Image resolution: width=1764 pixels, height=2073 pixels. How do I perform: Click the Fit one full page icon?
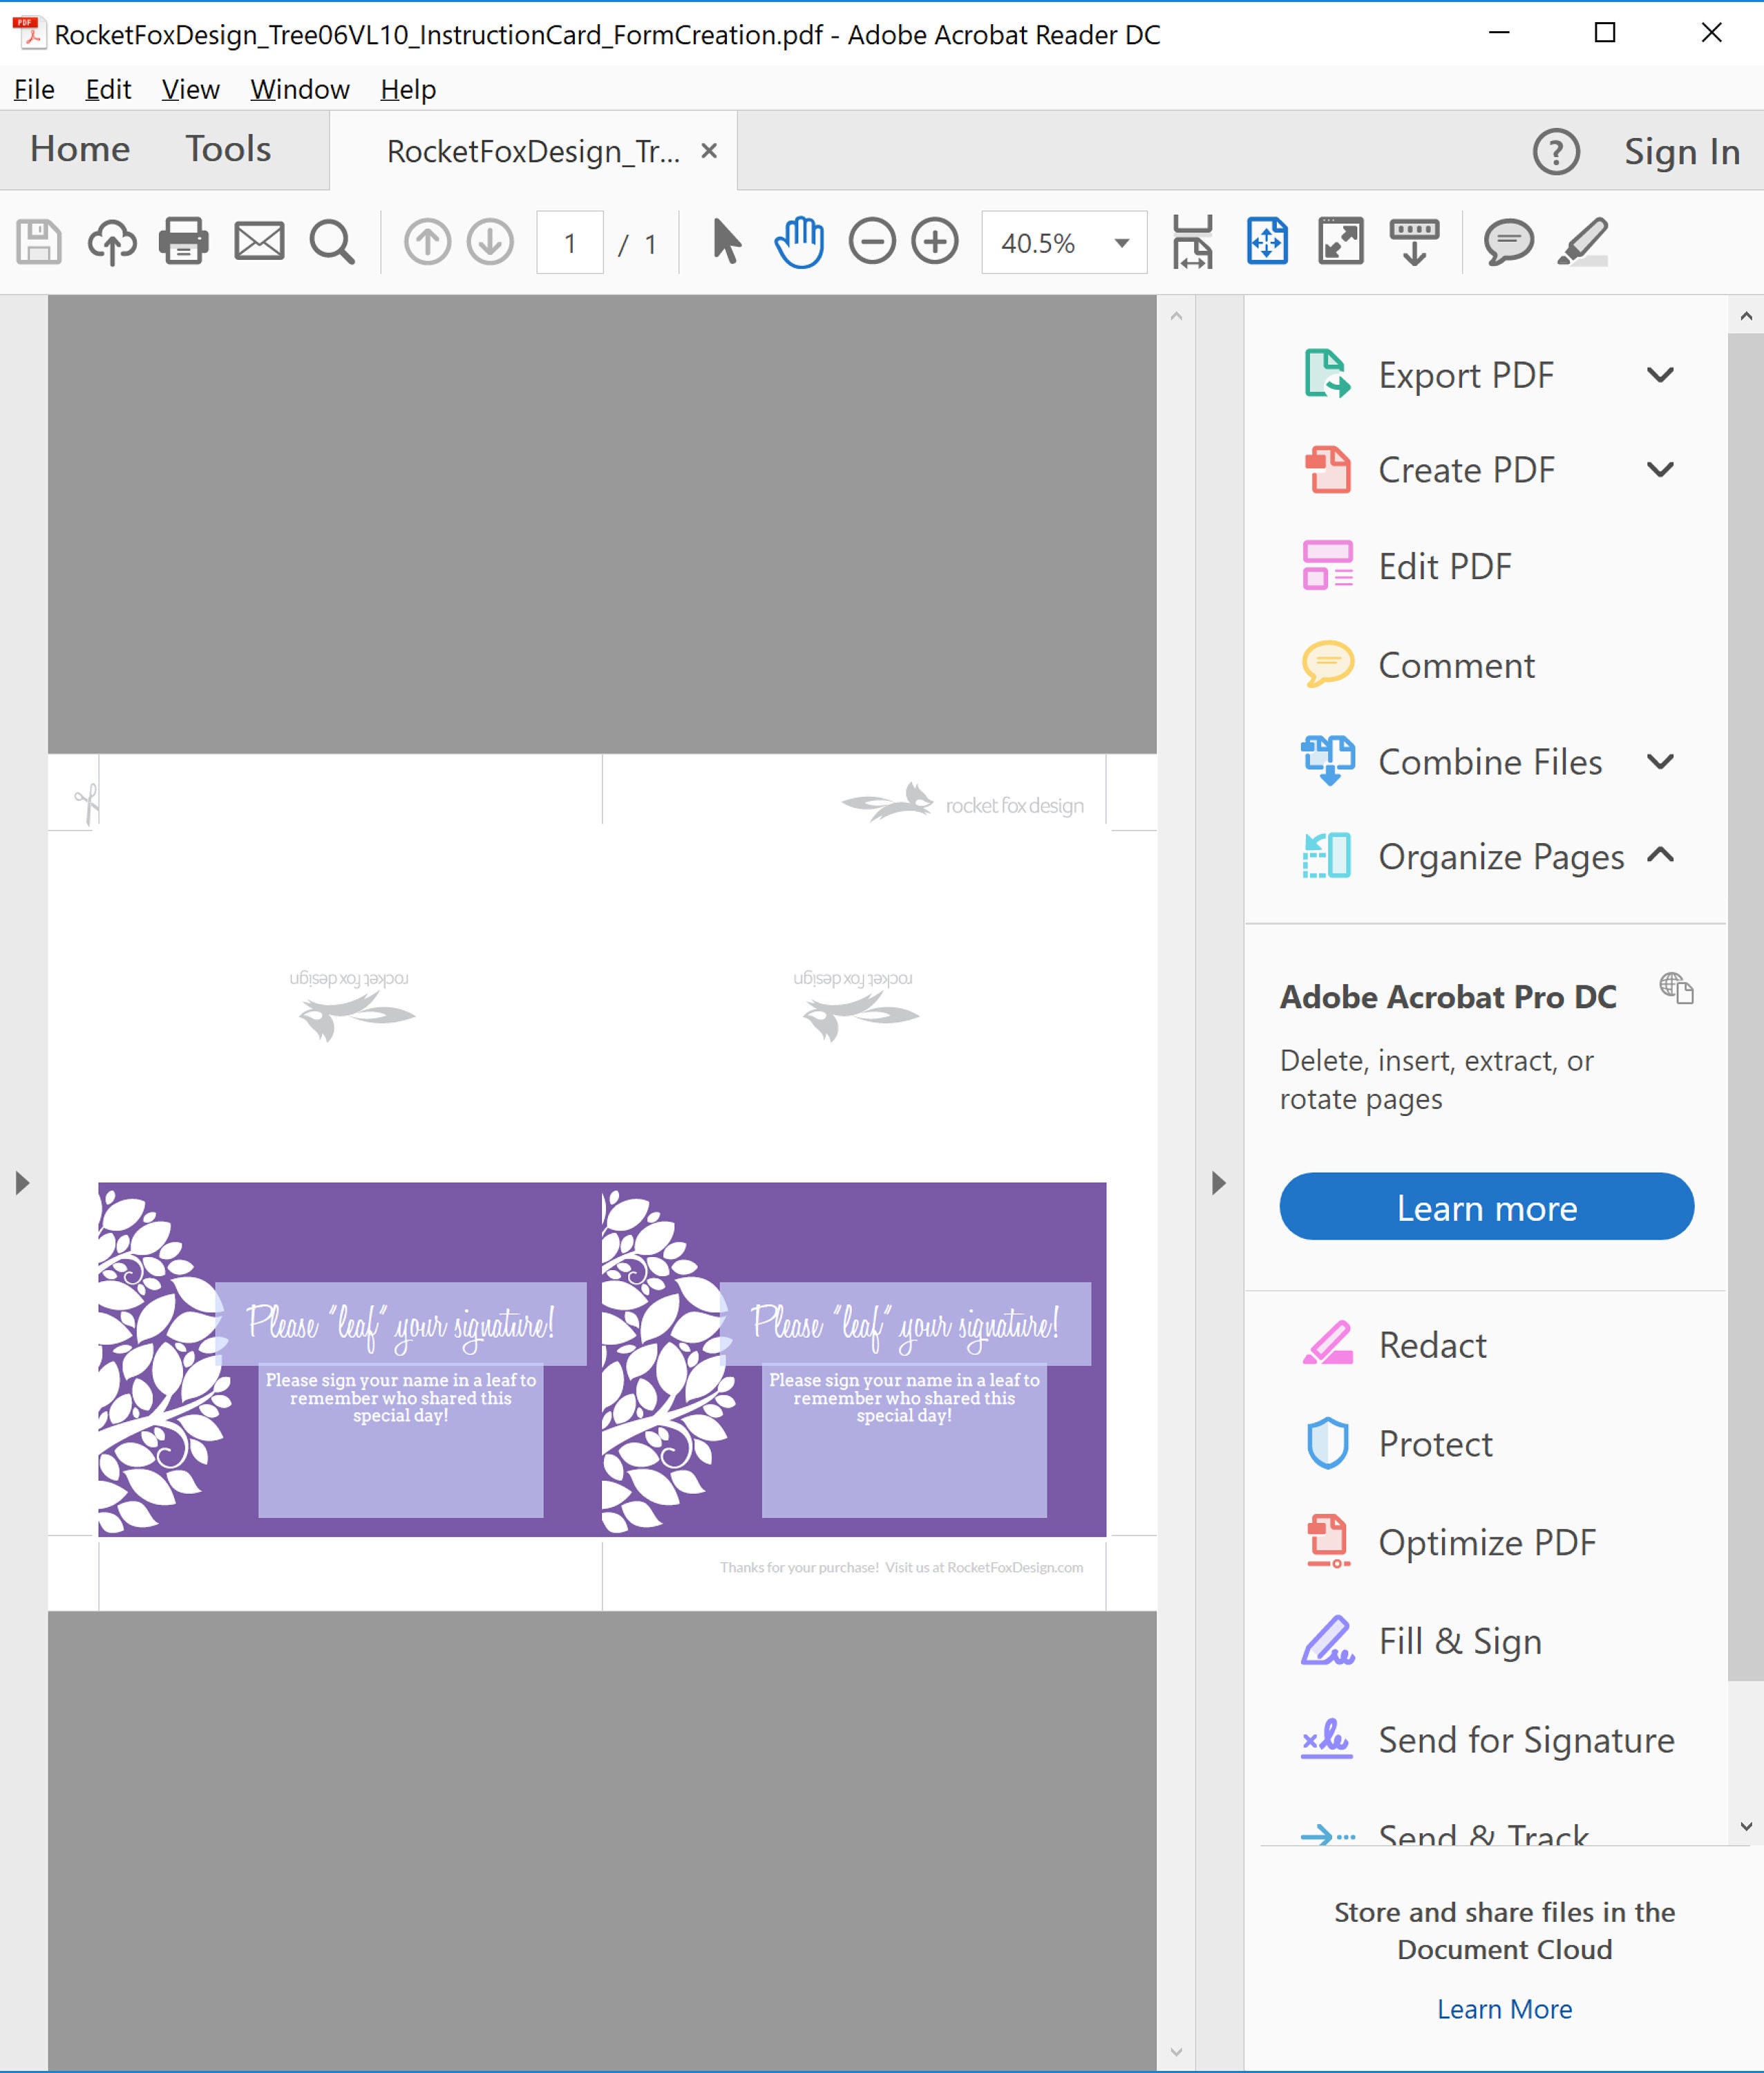(x=1267, y=242)
